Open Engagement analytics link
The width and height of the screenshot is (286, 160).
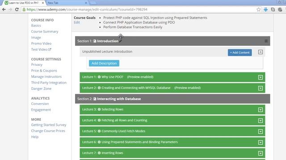[x=41, y=110]
